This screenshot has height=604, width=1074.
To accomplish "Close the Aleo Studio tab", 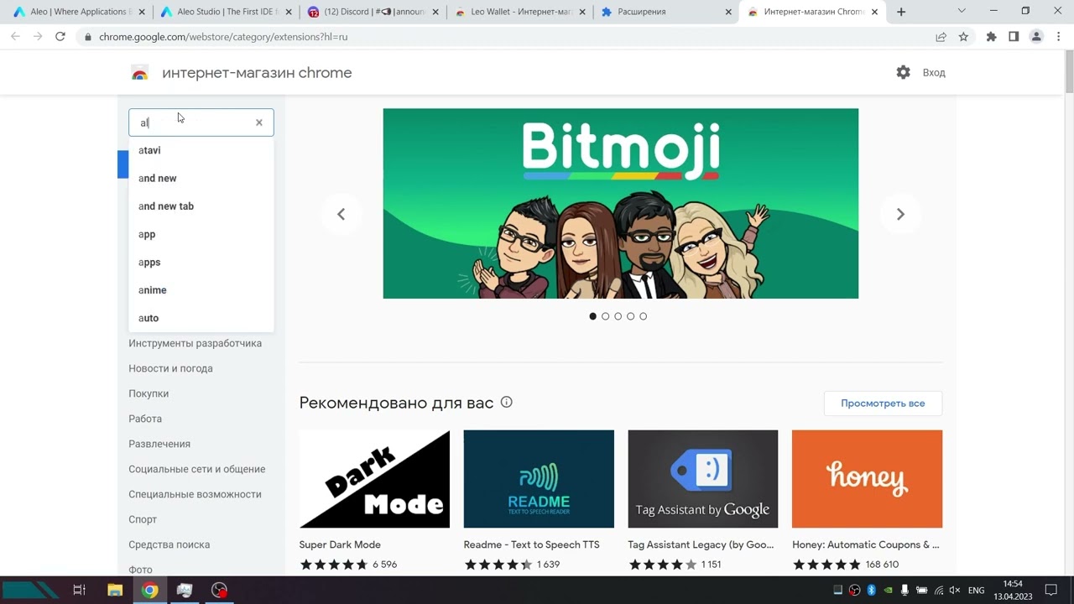I will (289, 13).
